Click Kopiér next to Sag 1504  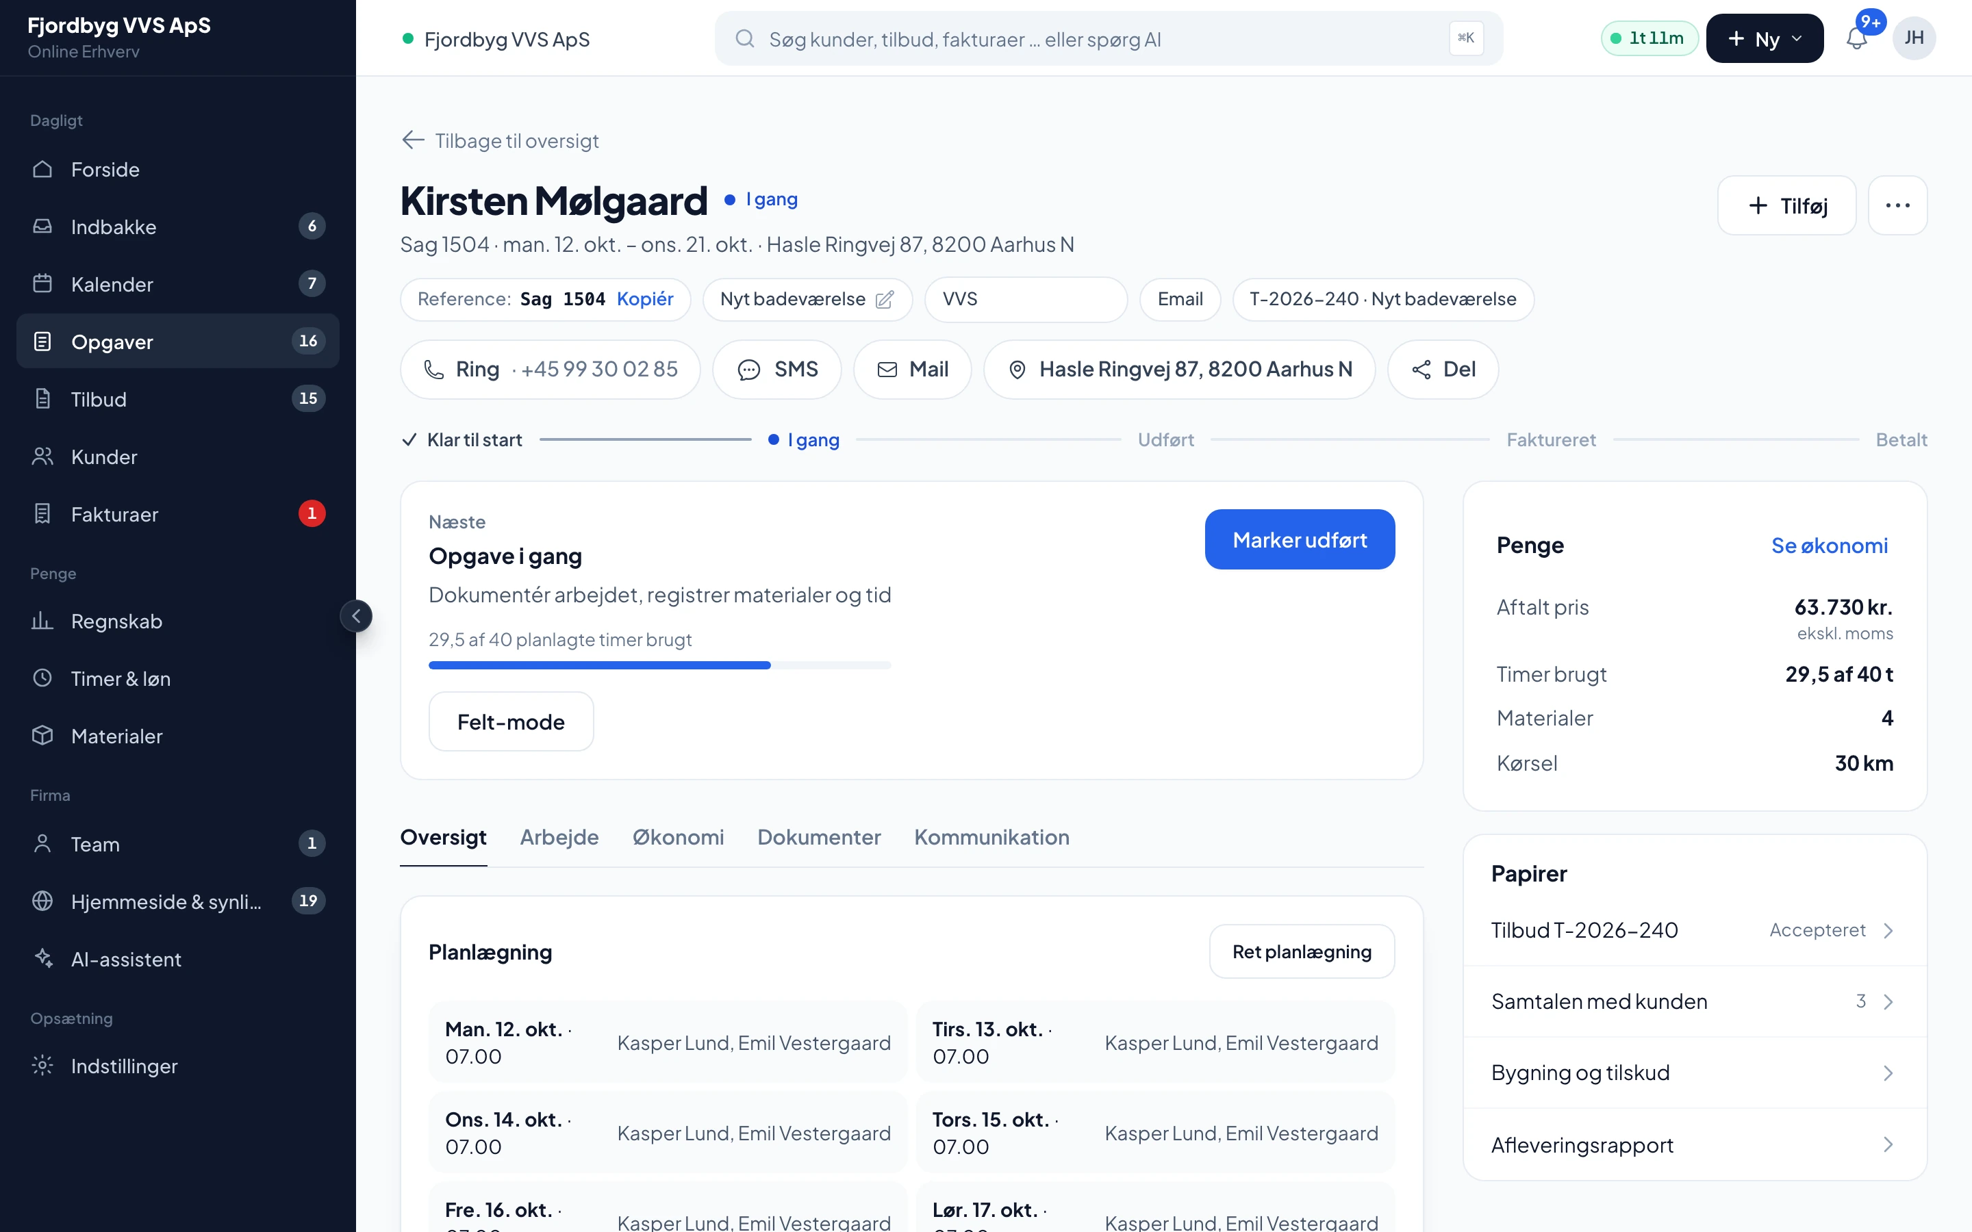(644, 299)
